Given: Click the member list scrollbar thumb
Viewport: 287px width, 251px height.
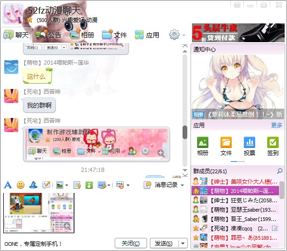Looking at the screenshot, I should click(282, 190).
